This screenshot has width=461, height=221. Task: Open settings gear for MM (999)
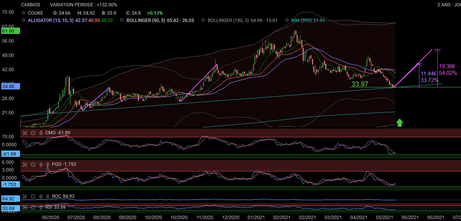[287, 20]
